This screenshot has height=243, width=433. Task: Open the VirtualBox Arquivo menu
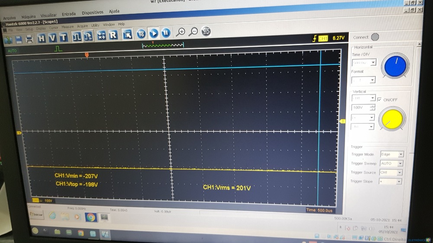[10, 18]
